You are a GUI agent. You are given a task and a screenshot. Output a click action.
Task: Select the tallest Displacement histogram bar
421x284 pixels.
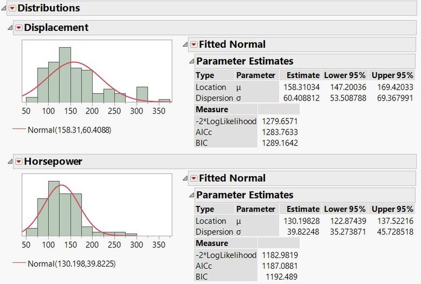click(x=65, y=73)
